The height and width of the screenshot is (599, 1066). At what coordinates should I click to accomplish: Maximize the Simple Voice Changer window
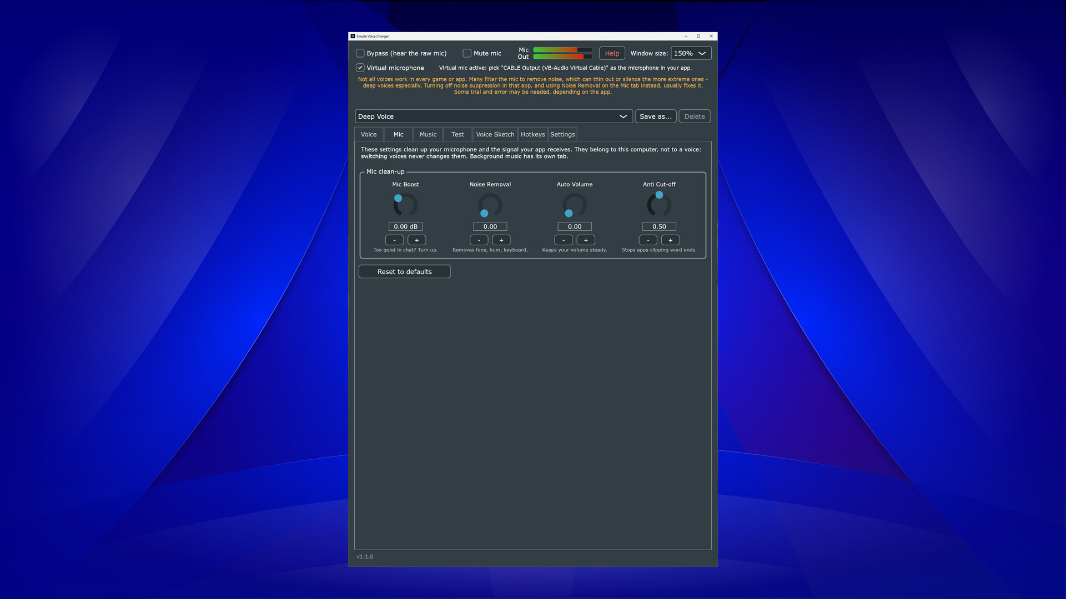click(x=698, y=36)
